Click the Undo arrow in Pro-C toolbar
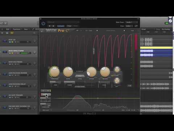 (78, 31)
